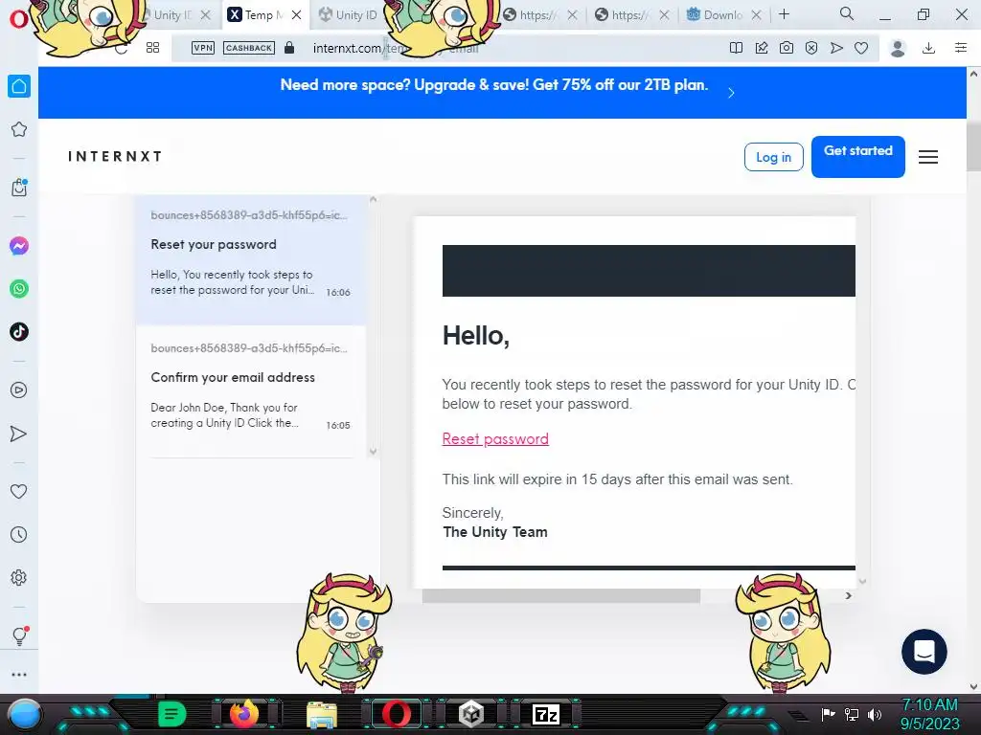Launch TikTok from the Opera sidebar
The height and width of the screenshot is (735, 981).
click(x=19, y=331)
